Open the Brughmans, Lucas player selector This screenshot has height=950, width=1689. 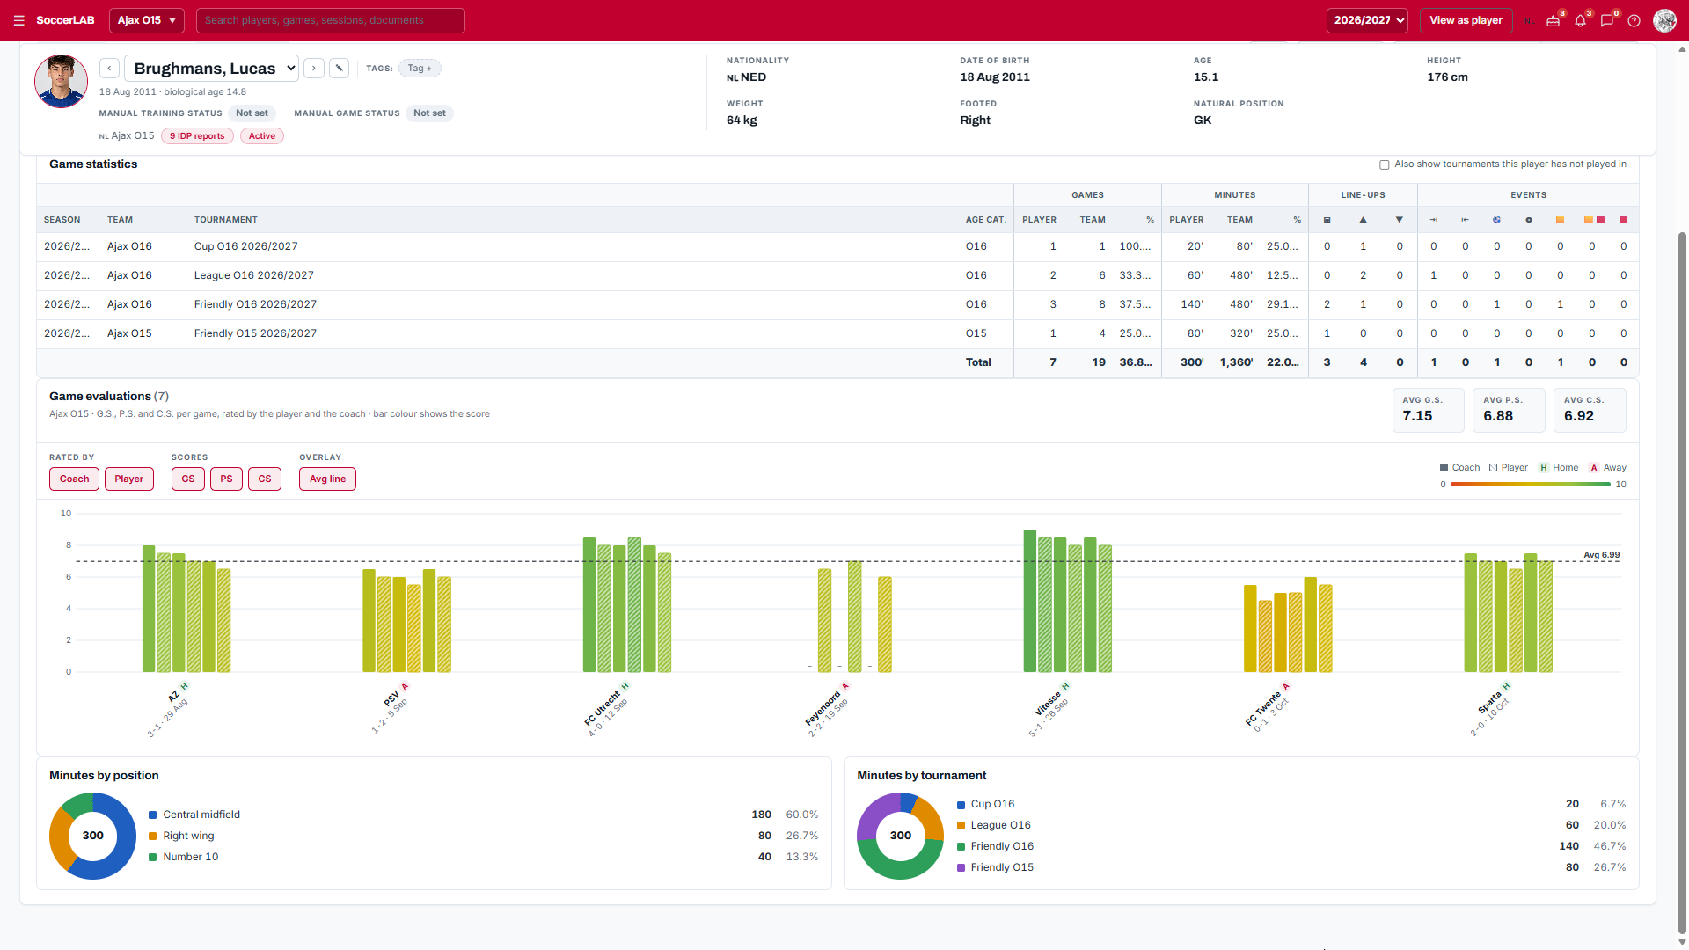point(212,68)
